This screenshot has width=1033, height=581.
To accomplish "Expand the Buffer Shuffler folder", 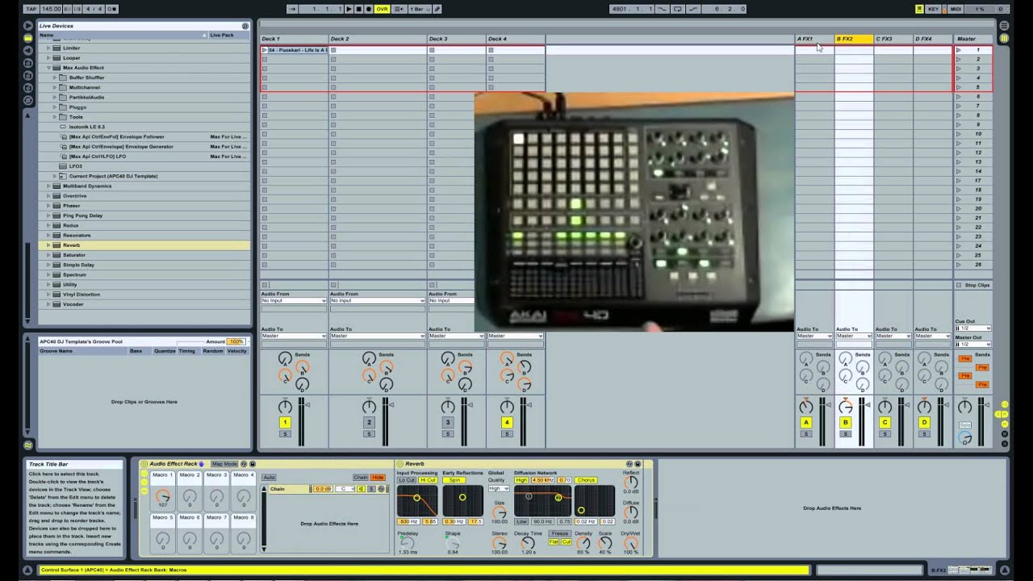I will point(55,77).
